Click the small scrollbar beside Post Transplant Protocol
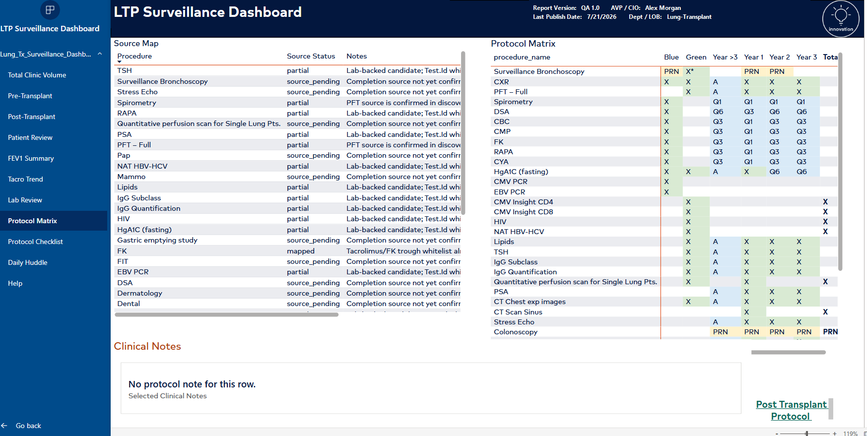 point(831,409)
